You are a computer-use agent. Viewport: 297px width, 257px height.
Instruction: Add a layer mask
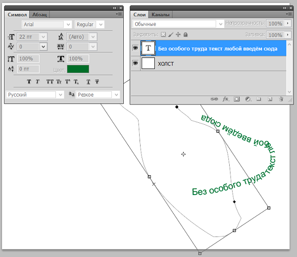(x=237, y=99)
